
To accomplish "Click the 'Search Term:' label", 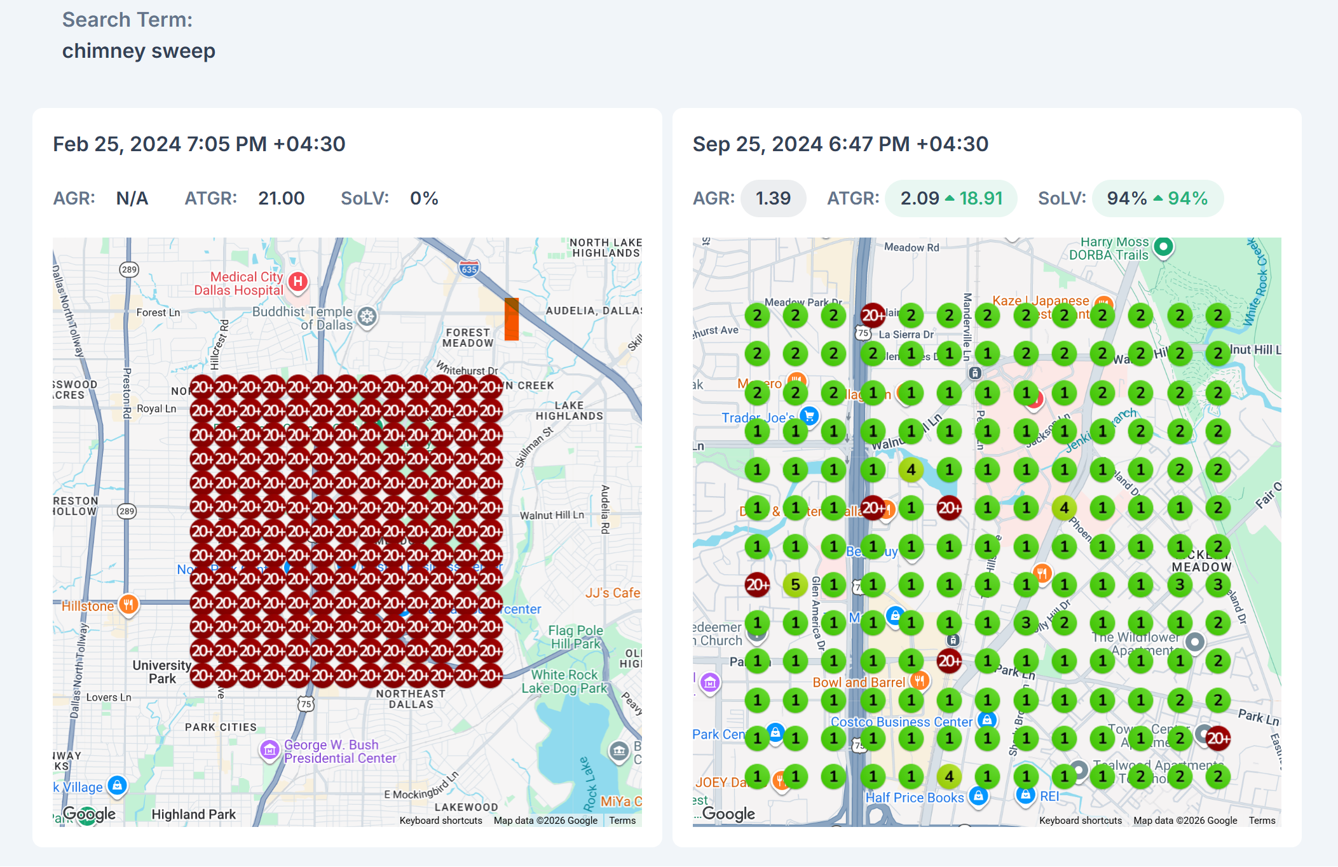I will point(127,20).
